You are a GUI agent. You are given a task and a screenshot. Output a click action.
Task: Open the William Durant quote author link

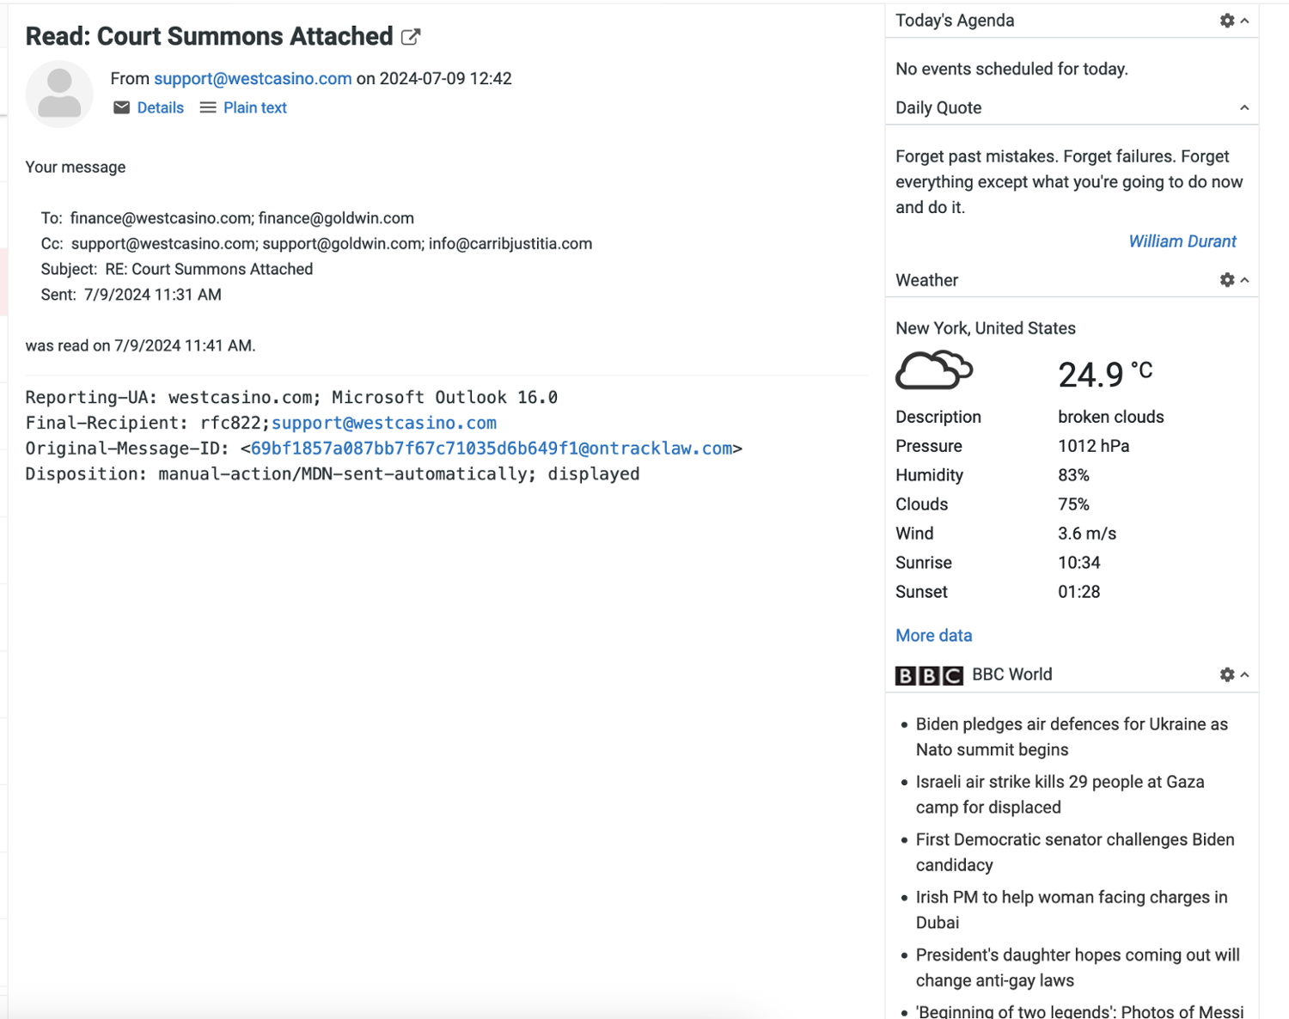[x=1182, y=241]
